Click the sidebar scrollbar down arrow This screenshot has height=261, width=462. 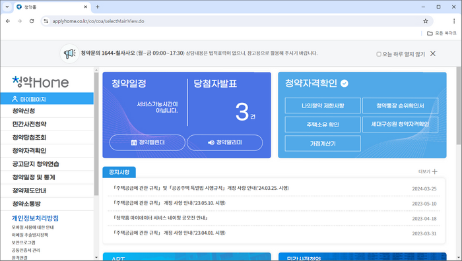(96, 258)
